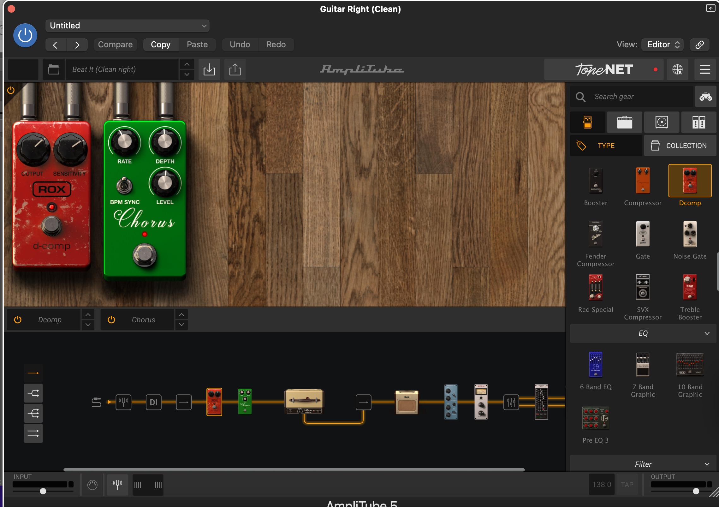719x507 pixels.
Task: Toggle the BPM SYNC switch on Chorus
Action: coord(124,186)
